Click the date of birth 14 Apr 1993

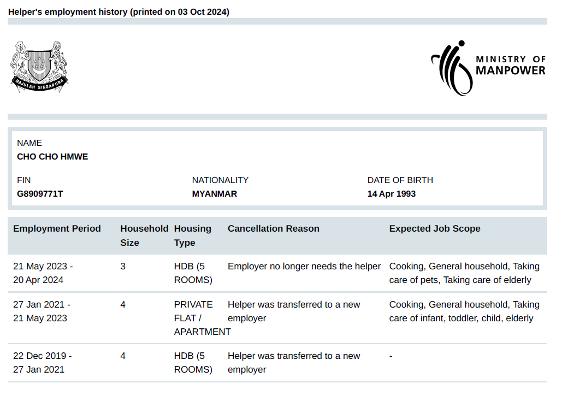pos(391,194)
